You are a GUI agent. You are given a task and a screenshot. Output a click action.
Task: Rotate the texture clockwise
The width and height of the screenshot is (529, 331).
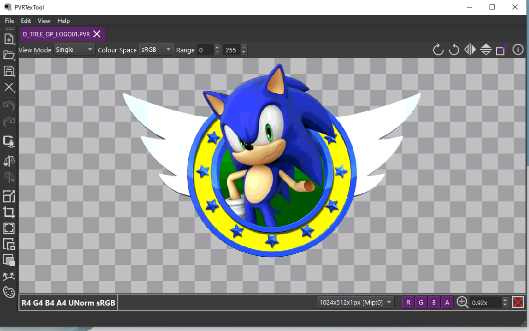(x=438, y=50)
